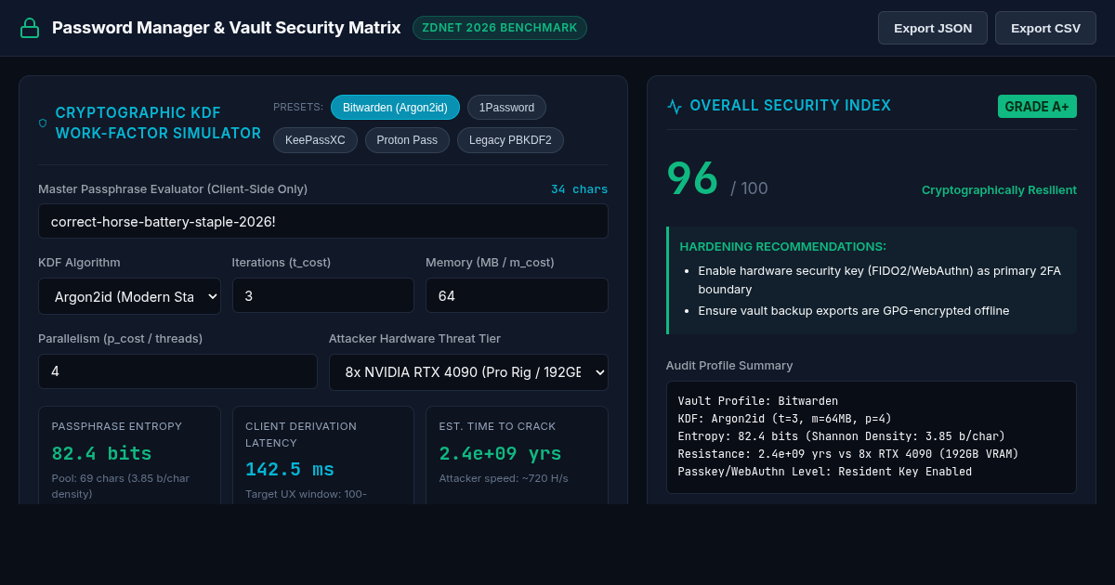Click the Cryptographically Resilient label
This screenshot has height=585, width=1115.
coord(999,190)
